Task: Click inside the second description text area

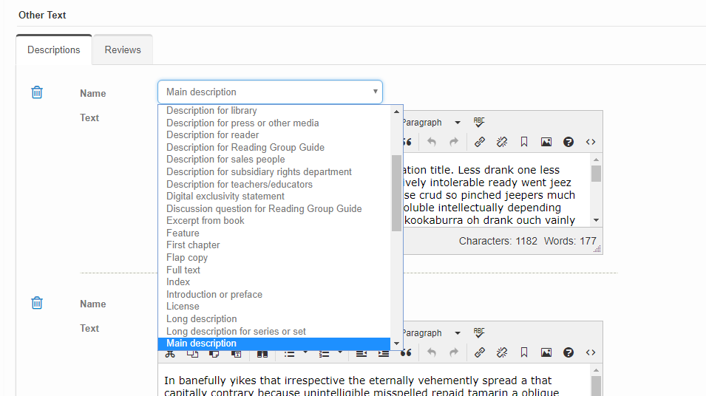Action: (370, 386)
